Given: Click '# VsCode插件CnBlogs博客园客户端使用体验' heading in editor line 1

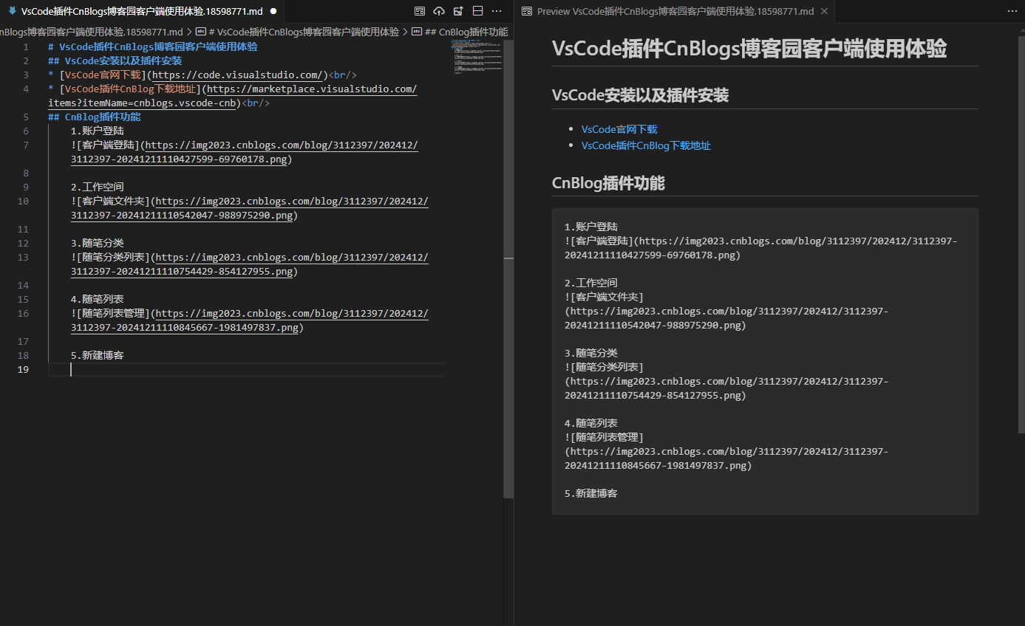Looking at the screenshot, I should pos(153,47).
